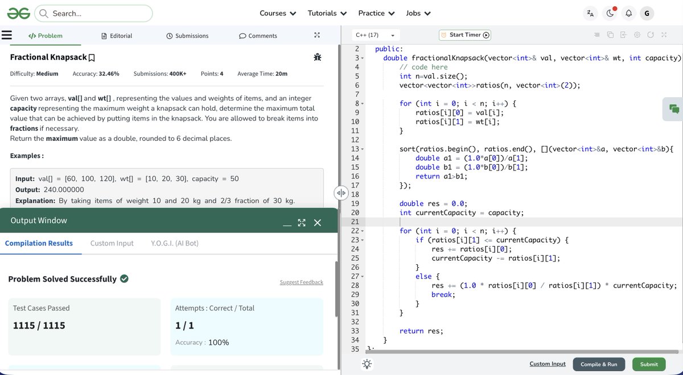This screenshot has width=683, height=375.
Task: Click the 'Submissions: 400K+' stat
Action: coord(160,74)
